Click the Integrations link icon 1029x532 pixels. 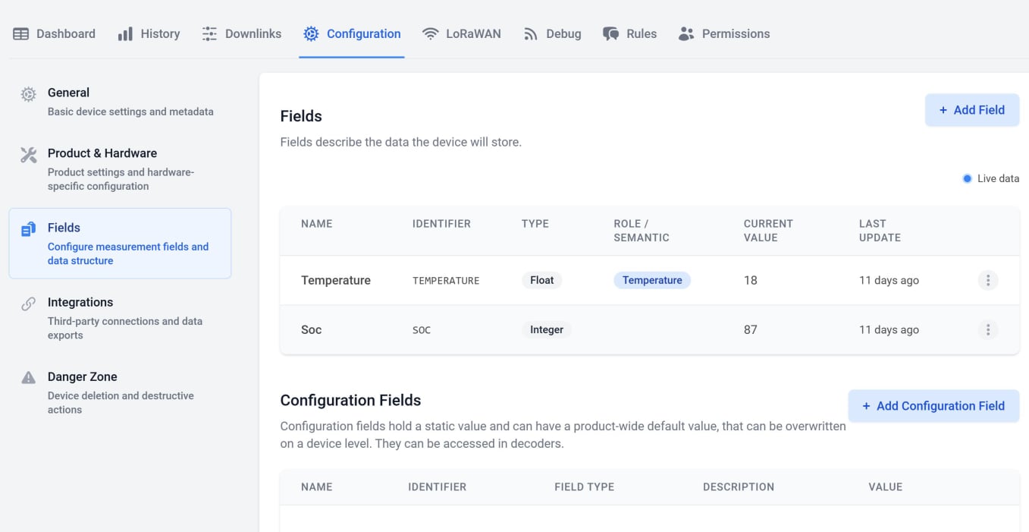pyautogui.click(x=28, y=304)
